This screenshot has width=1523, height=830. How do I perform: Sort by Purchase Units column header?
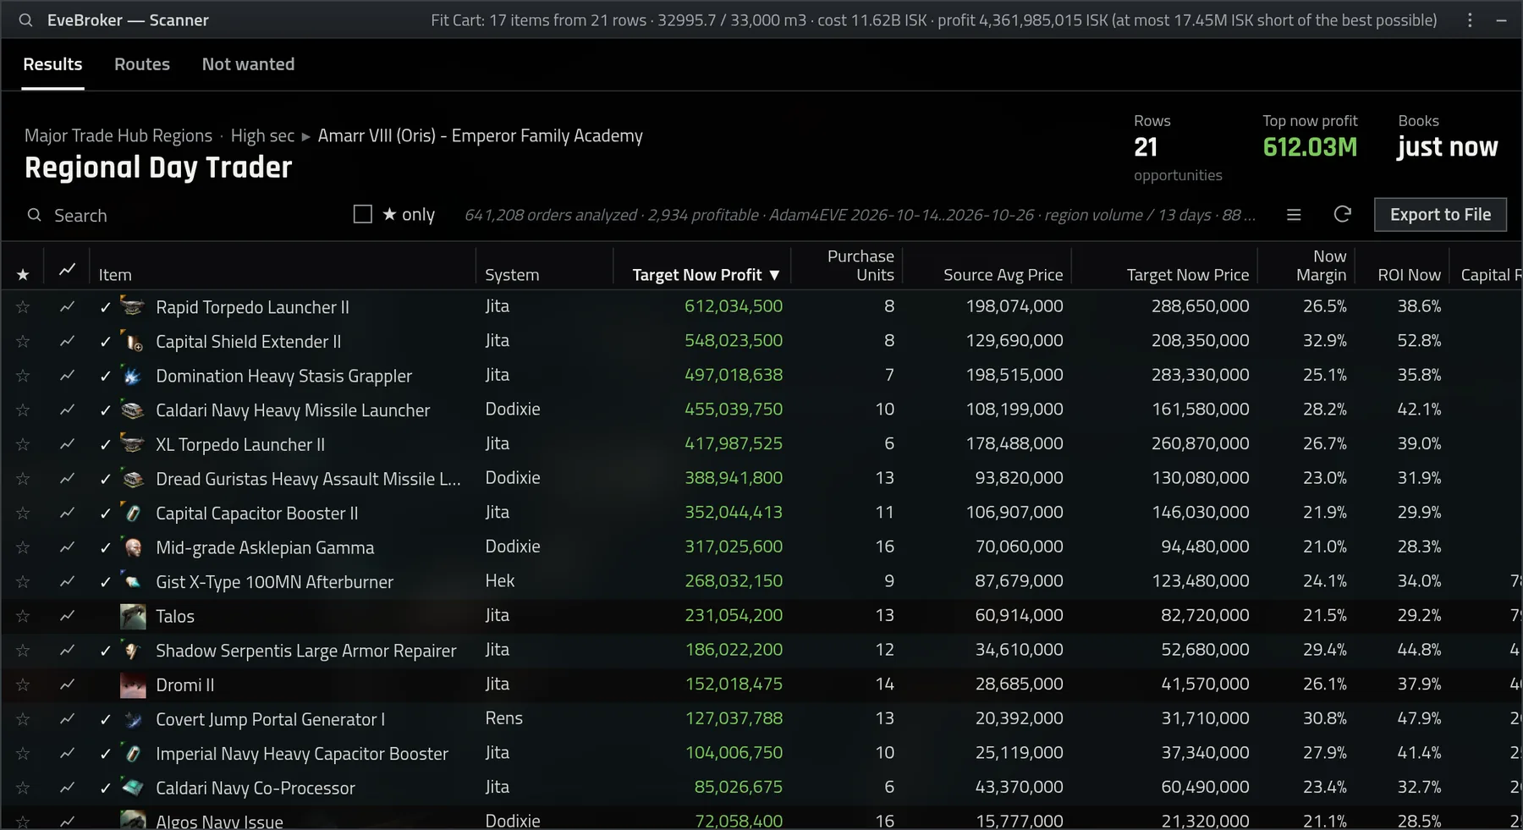click(x=860, y=266)
